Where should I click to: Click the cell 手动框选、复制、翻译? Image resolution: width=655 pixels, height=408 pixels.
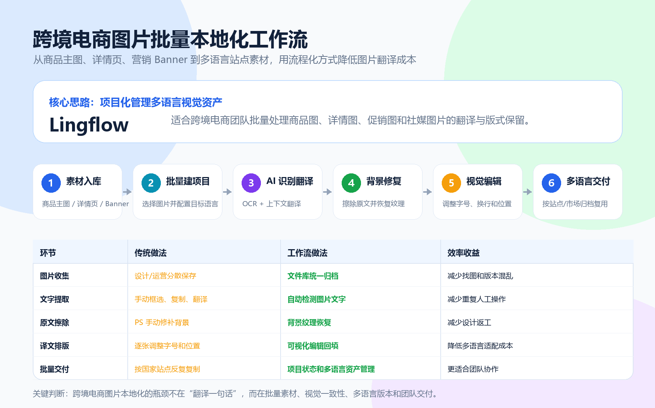point(171,299)
